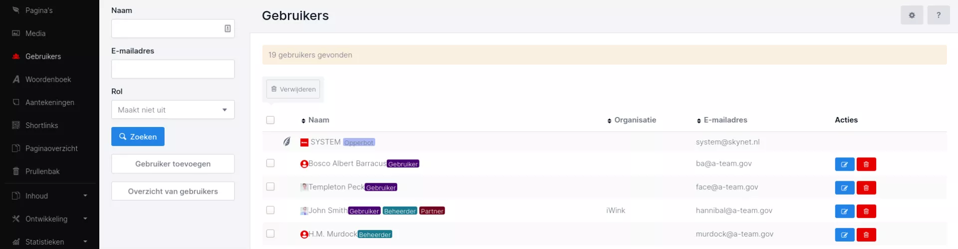This screenshot has height=249, width=958.
Task: Click the Gebruiker toevoegen button
Action: coord(173,164)
